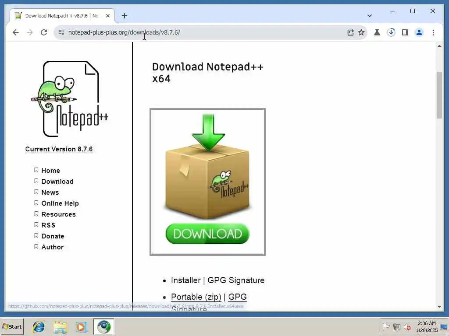Open Windows Explorer folder in taskbar
The height and width of the screenshot is (336, 449).
tap(60, 327)
